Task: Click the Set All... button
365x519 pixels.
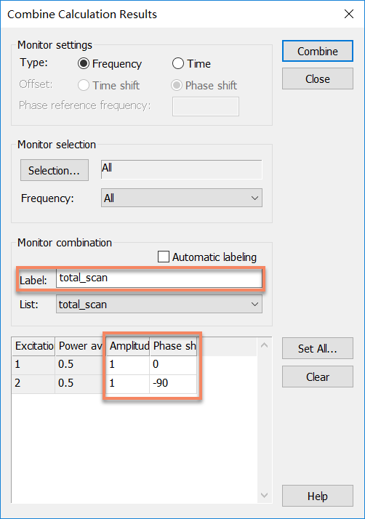Action: [317, 348]
